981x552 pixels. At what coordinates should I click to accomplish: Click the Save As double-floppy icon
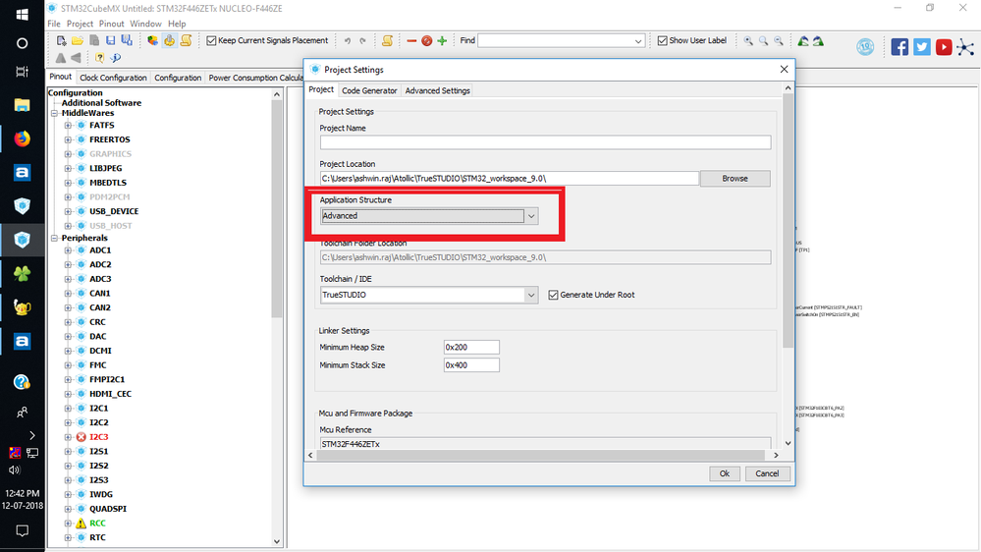coord(127,40)
